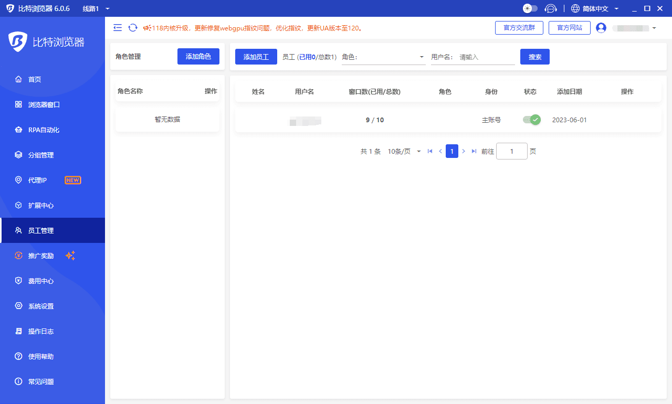Toggle the light/dark theme switch
Screen dimensions: 672x404
[x=530, y=8]
